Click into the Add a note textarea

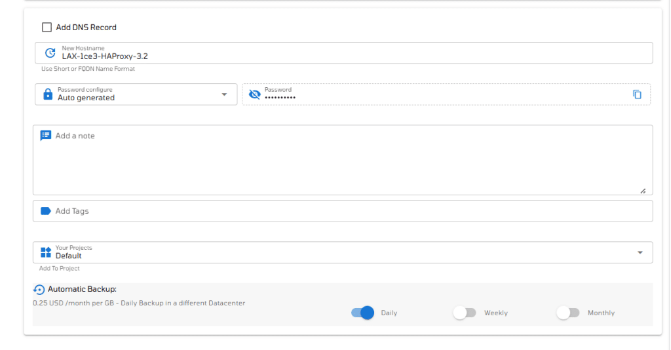[x=343, y=160]
